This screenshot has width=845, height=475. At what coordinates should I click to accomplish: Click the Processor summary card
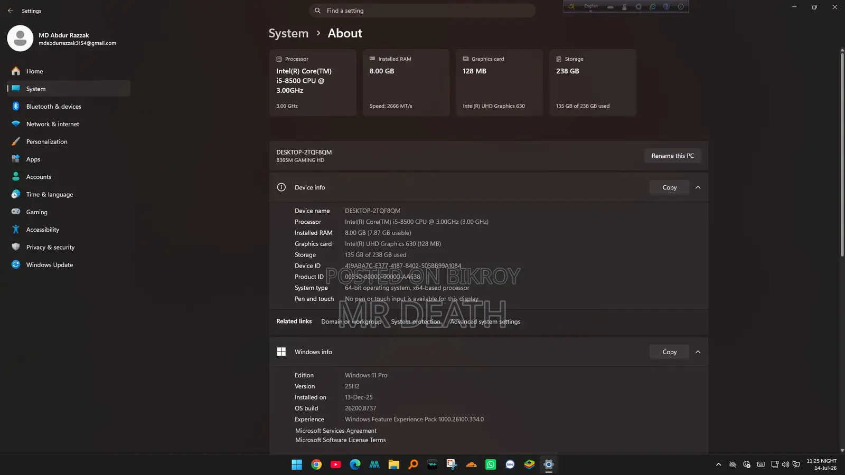pos(313,82)
